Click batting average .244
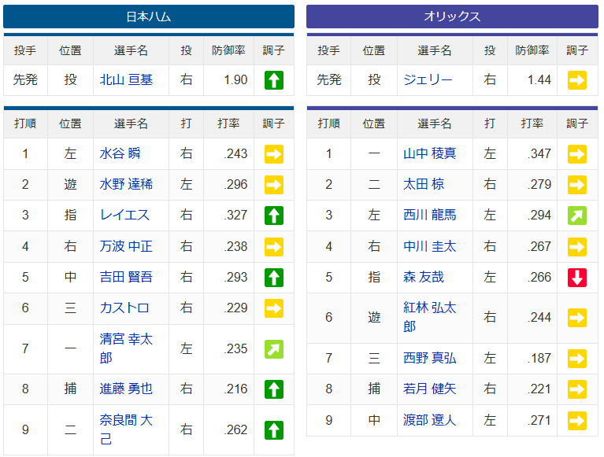 coord(539,317)
